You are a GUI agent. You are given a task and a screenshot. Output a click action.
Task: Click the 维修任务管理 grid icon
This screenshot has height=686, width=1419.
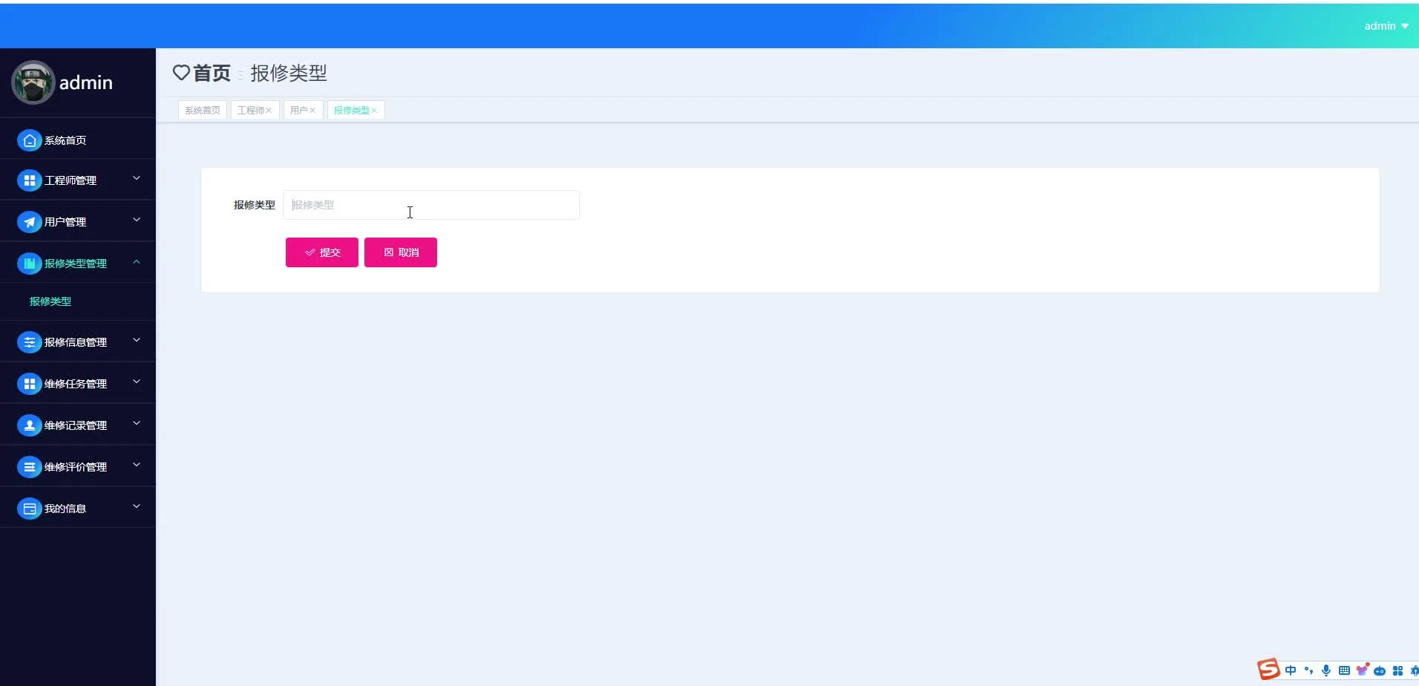click(29, 384)
